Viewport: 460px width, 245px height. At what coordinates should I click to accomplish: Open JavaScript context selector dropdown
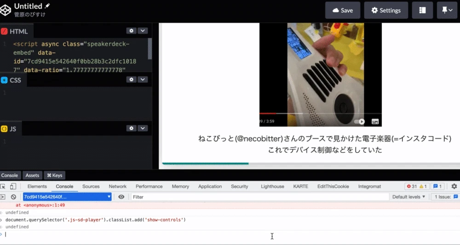click(x=67, y=197)
